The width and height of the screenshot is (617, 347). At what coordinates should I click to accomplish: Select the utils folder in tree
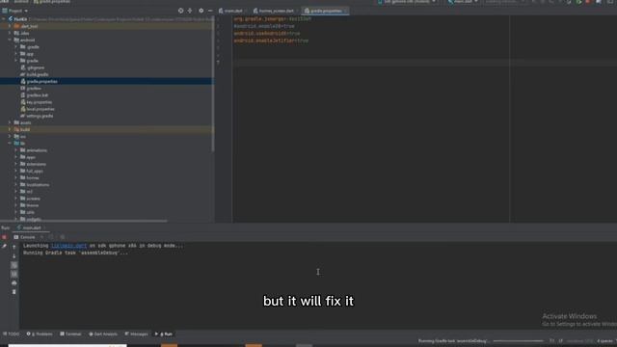click(30, 212)
